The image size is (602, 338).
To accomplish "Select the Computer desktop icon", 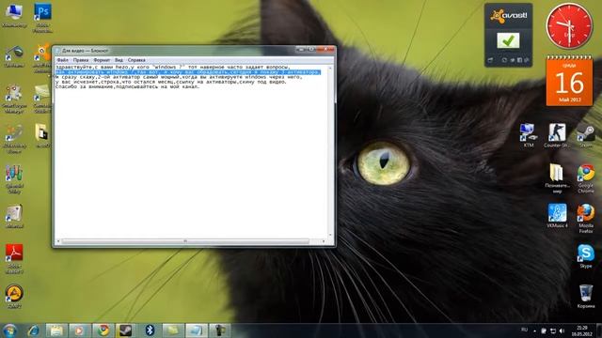I will (x=14, y=15).
